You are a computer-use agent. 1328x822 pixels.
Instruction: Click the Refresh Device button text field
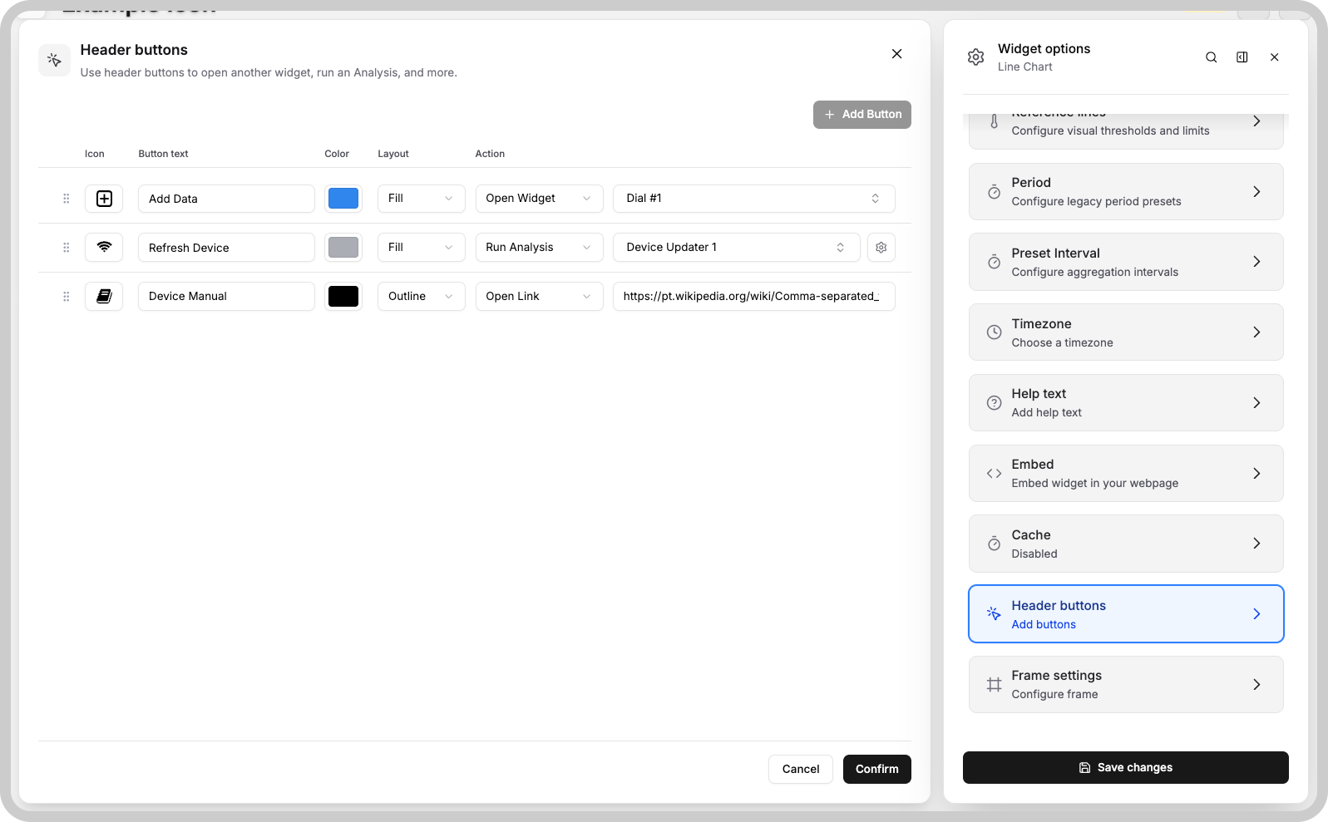pyautogui.click(x=226, y=247)
